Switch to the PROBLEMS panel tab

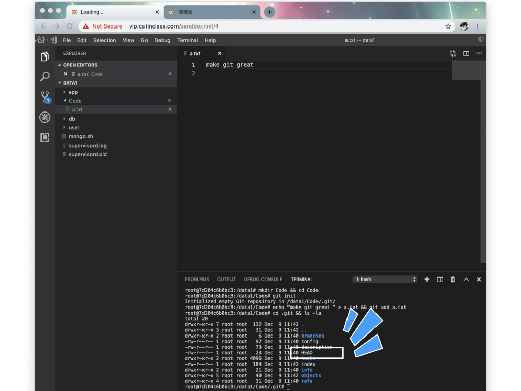tap(196, 280)
